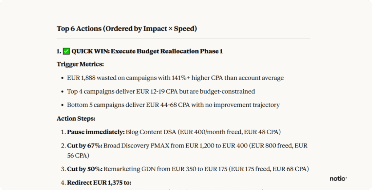Click the bold "Pause immediately:" text
Image resolution: width=372 pixels, height=190 pixels.
[x=96, y=132]
